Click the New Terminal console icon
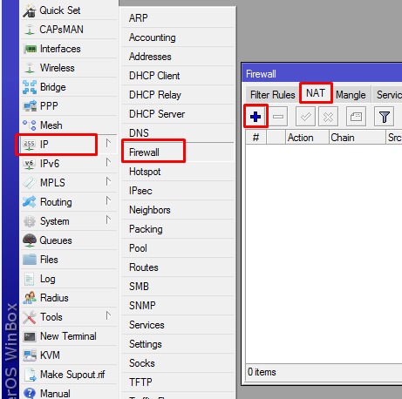The height and width of the screenshot is (399, 402). click(x=30, y=336)
